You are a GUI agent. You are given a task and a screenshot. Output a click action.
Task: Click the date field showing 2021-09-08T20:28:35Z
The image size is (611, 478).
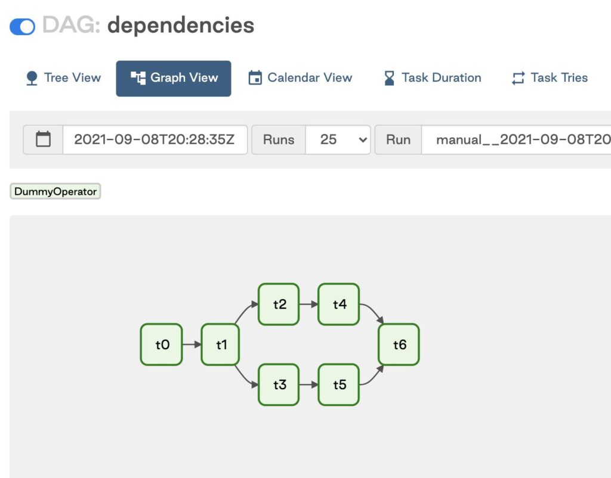coord(155,139)
